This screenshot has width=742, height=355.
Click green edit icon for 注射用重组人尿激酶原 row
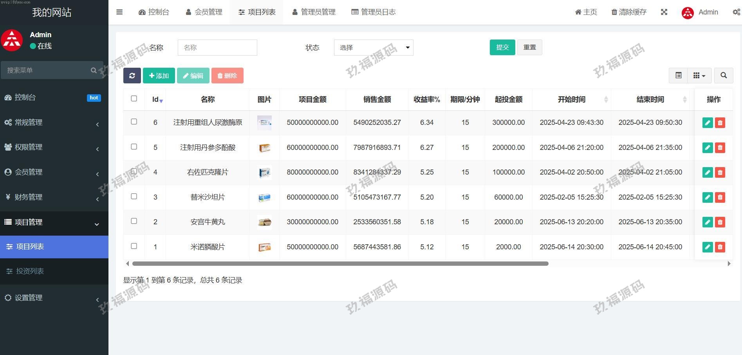[x=707, y=123]
